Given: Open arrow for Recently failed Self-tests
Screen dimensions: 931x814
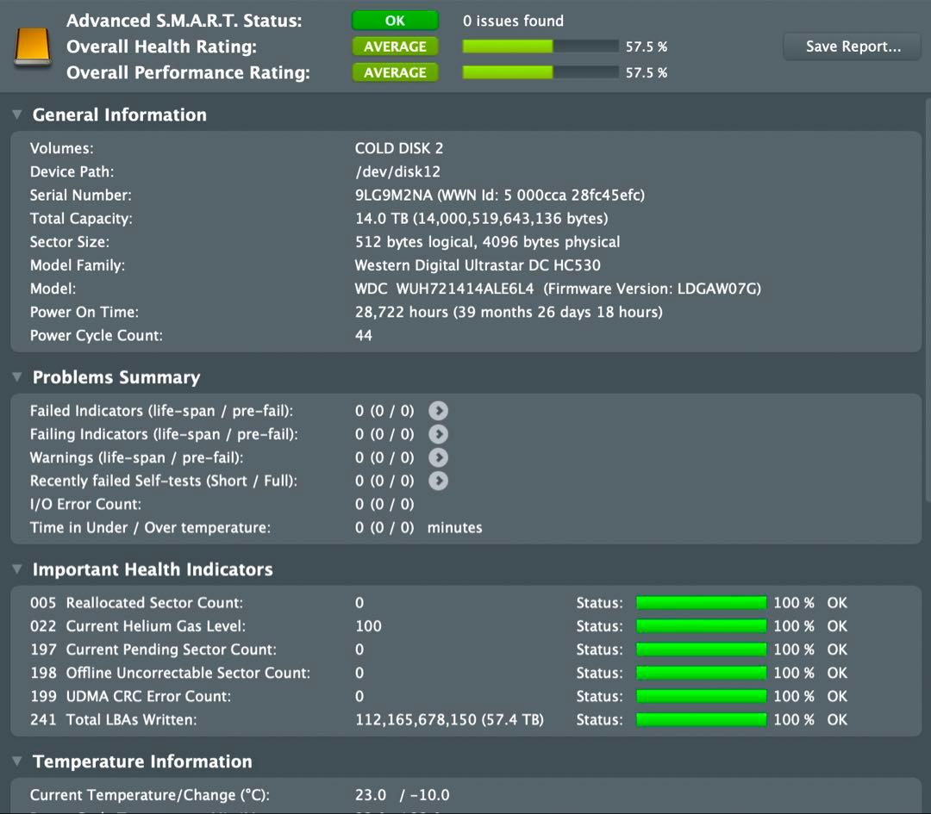Looking at the screenshot, I should 438,481.
